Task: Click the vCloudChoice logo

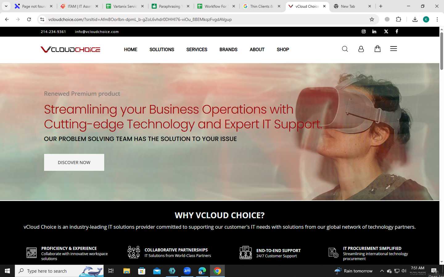Action: [70, 50]
